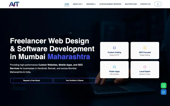Select the Flutter Apps title text
This screenshot has width=170, height=106.
pyautogui.click(x=114, y=71)
